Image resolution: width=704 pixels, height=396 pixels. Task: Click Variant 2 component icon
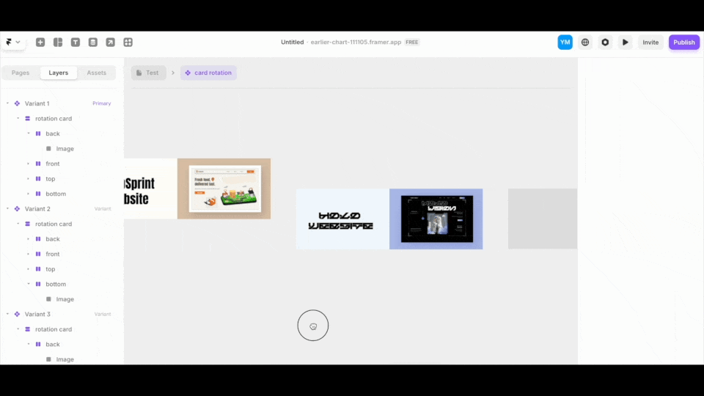[17, 209]
